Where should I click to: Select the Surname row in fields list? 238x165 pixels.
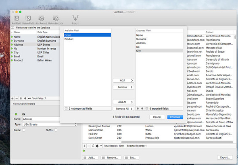click(x=35, y=41)
